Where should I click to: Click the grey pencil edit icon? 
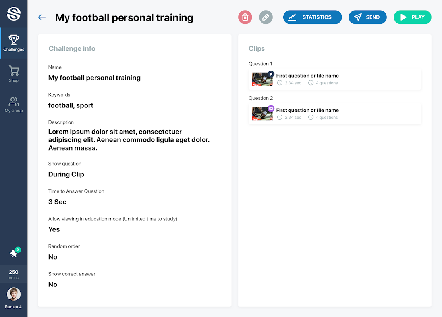click(266, 17)
